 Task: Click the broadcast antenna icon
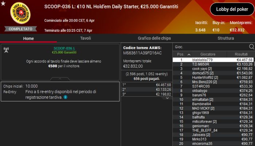(x=6, y=50)
